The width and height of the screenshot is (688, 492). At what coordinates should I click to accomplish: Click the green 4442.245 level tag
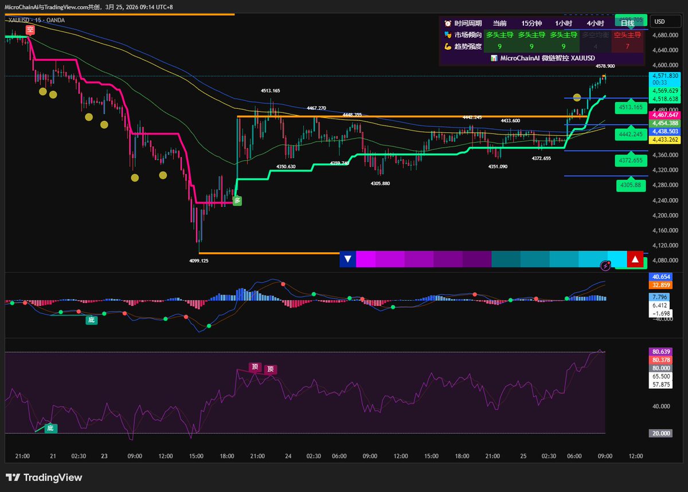[632, 134]
